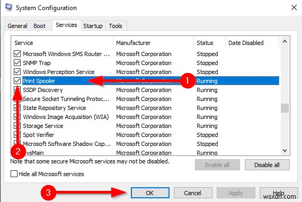Toggle the Storage Service checkbox
Viewport: 302px width, 202px height.
[x=17, y=126]
